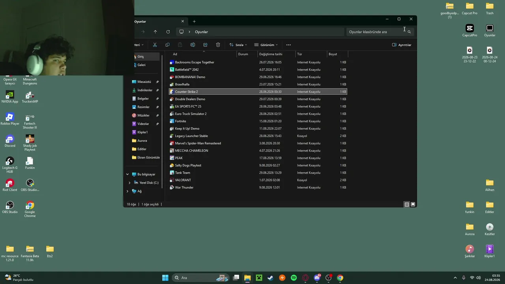Open the Ekran Görüntüle folder in sidebar

[x=145, y=157]
